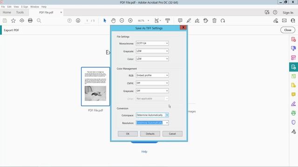Open Color Management Grayscale dropdown
The width and height of the screenshot is (298, 167).
152,91
